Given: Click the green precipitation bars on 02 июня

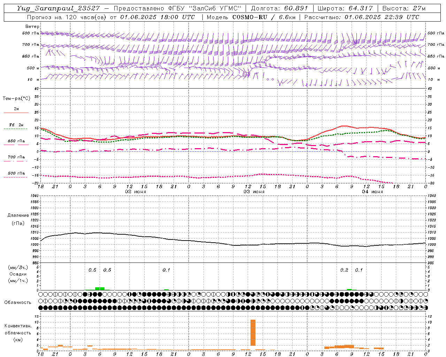Looking at the screenshot, I should tap(100, 289).
